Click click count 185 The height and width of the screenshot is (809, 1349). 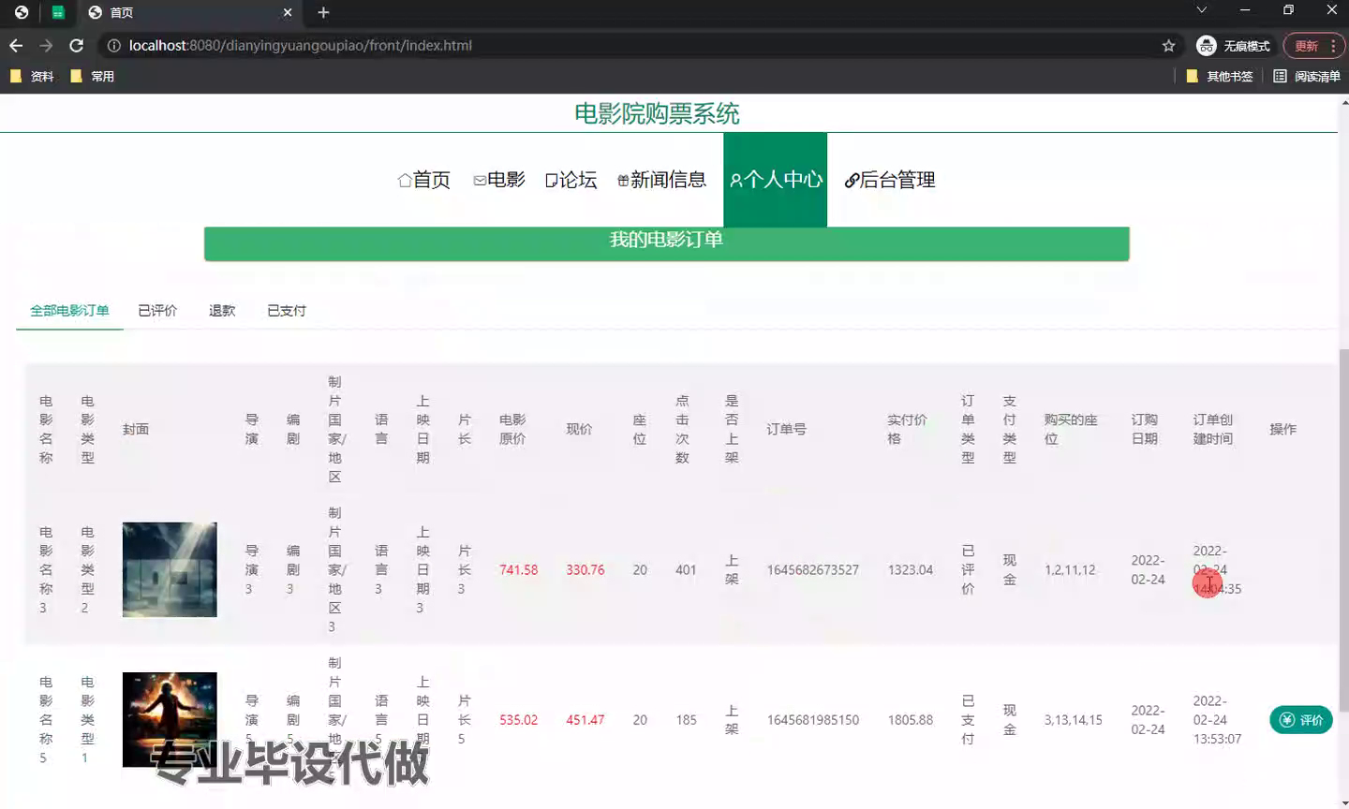(686, 720)
